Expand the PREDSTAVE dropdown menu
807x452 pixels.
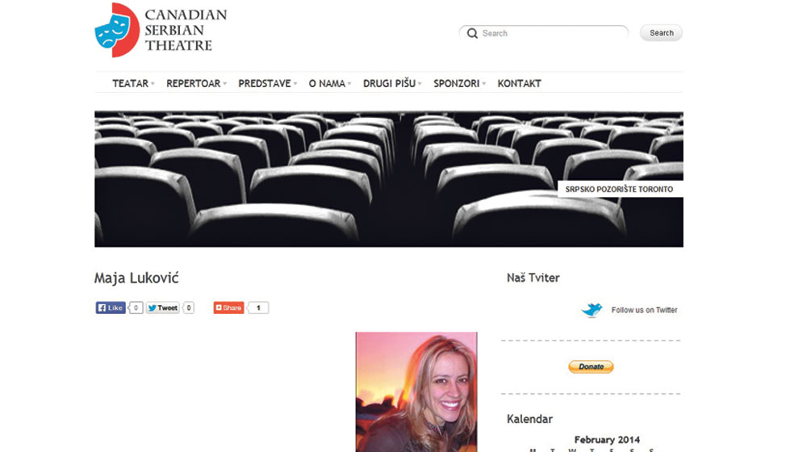coord(266,84)
